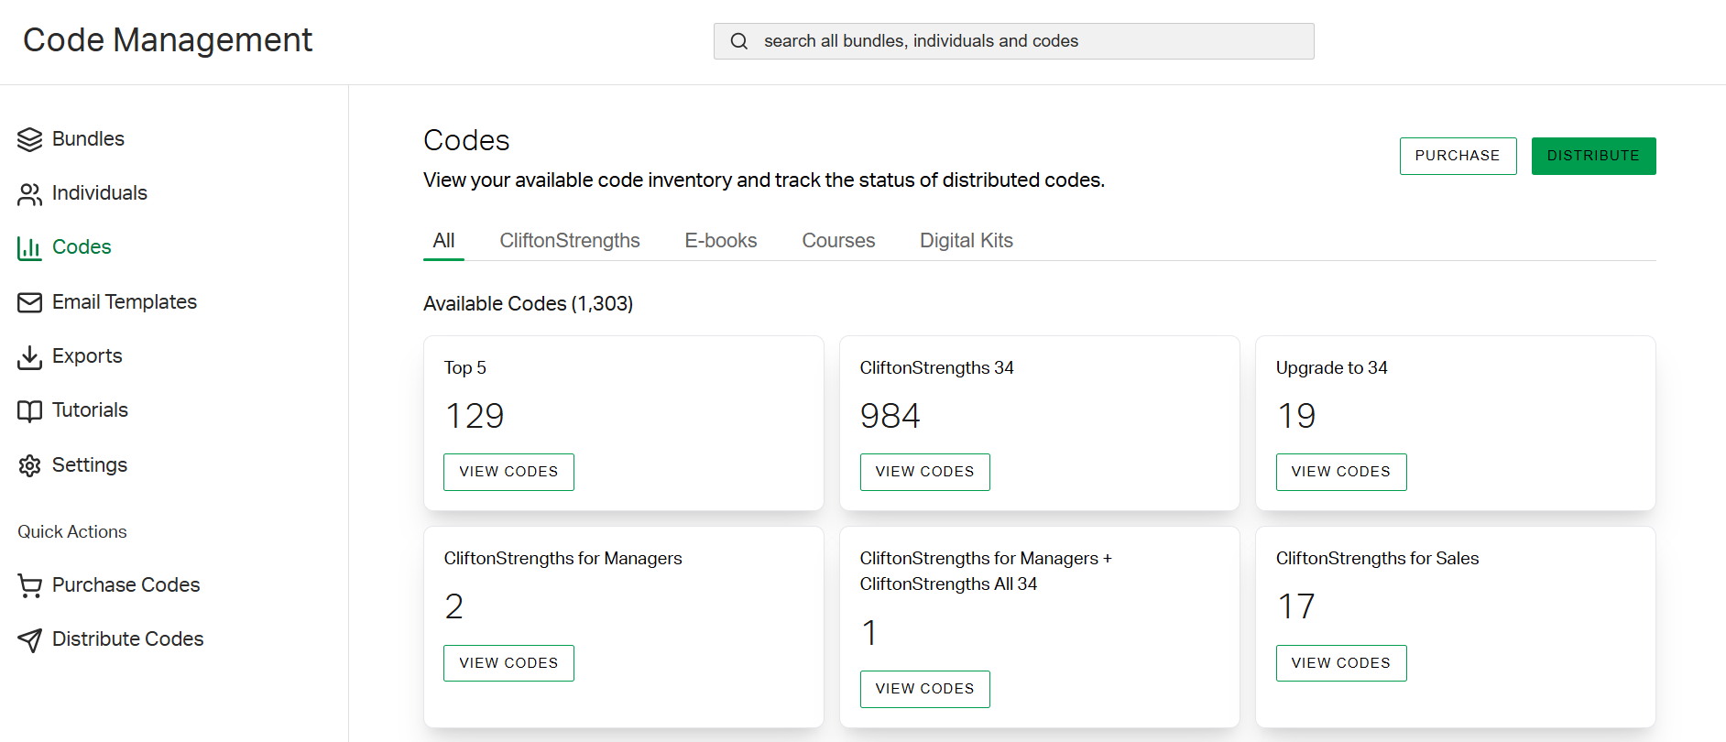This screenshot has width=1726, height=742.
Task: Click the Code Management title
Action: (168, 39)
